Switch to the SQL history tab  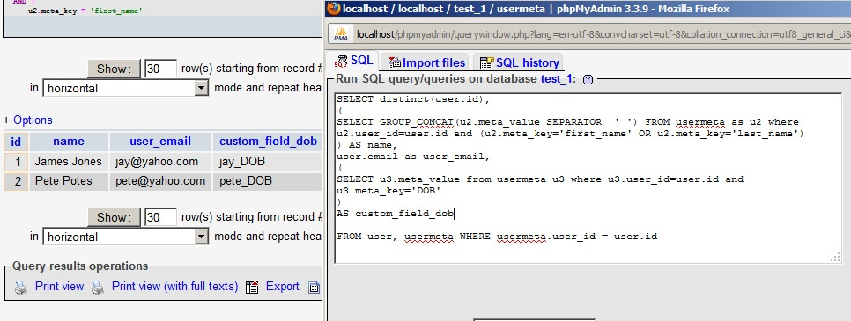tap(519, 62)
